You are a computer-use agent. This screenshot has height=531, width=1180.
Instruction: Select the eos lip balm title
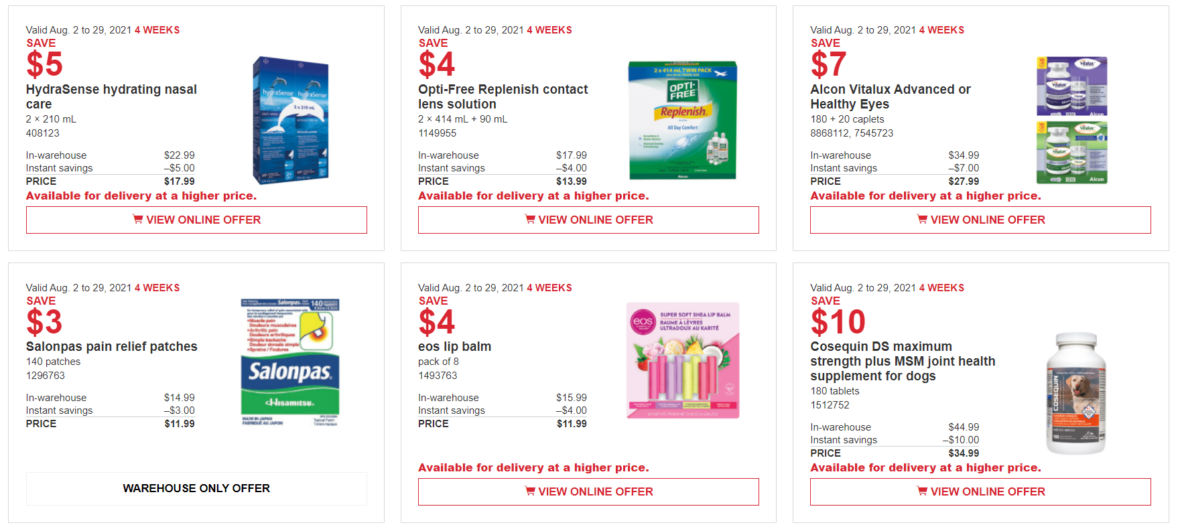coord(454,346)
